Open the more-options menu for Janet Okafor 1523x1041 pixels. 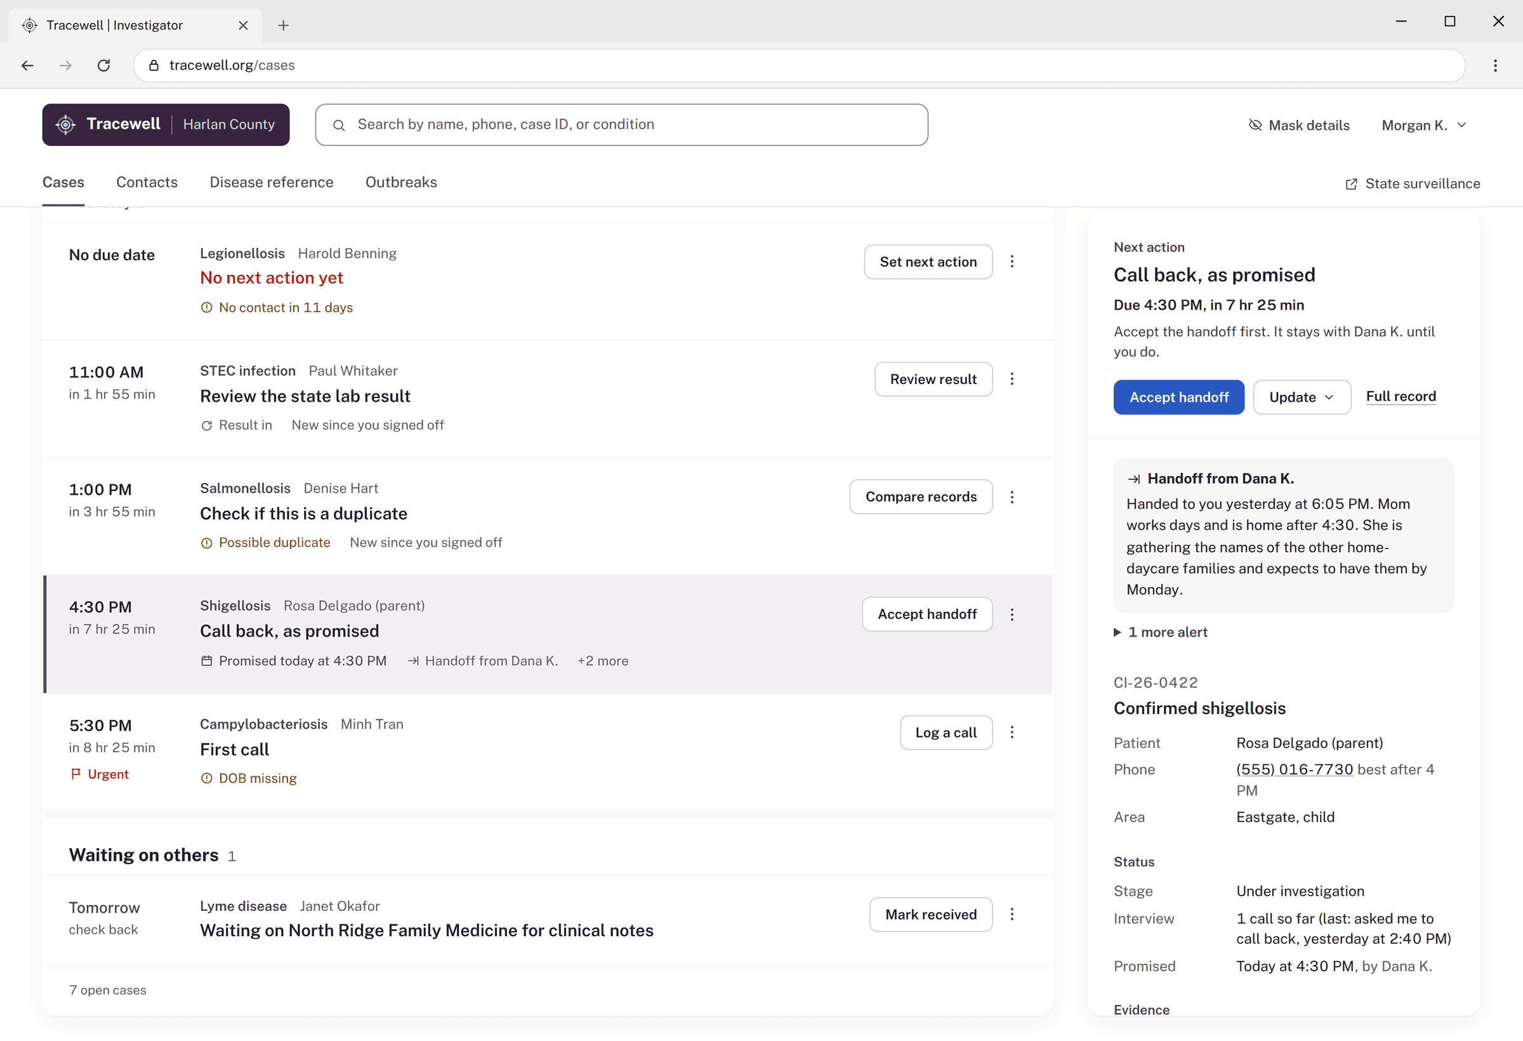pyautogui.click(x=1012, y=914)
